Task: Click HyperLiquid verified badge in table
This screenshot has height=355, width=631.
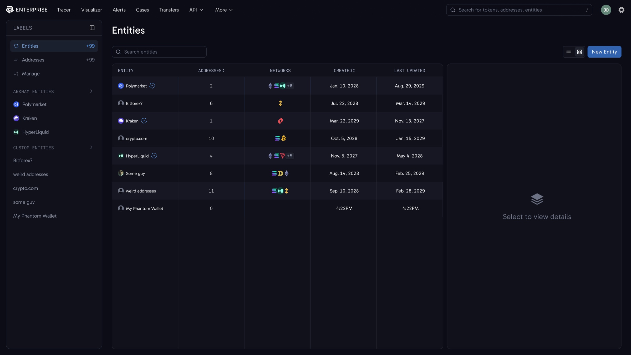Action: [x=154, y=156]
